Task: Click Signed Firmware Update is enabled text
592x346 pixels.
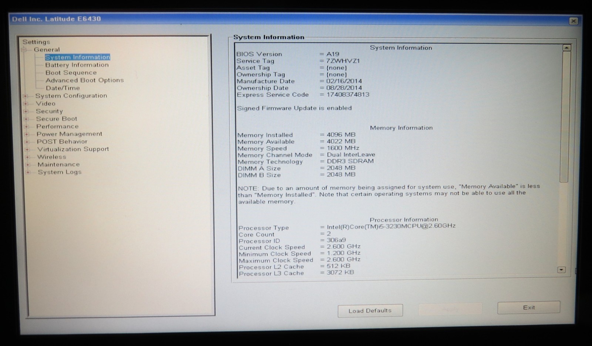Action: 295,108
